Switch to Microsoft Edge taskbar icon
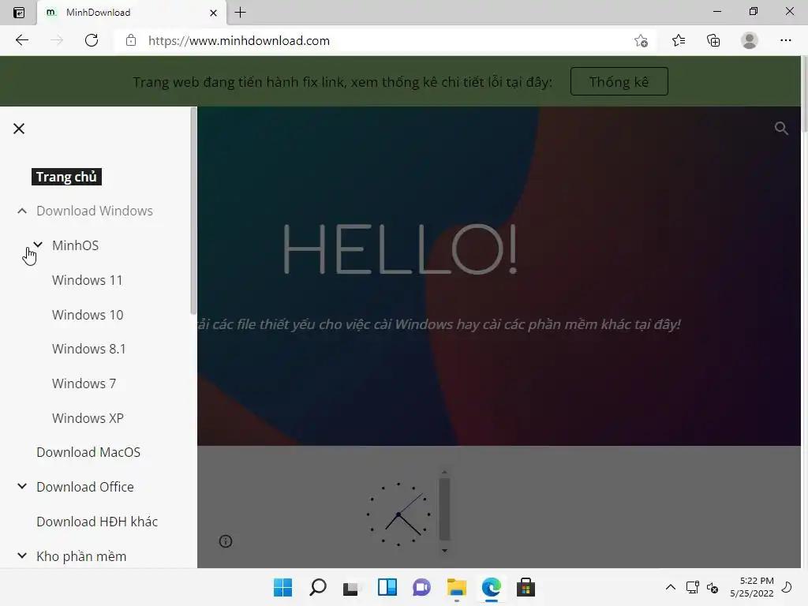Screen dimensions: 808x606 pos(491,587)
